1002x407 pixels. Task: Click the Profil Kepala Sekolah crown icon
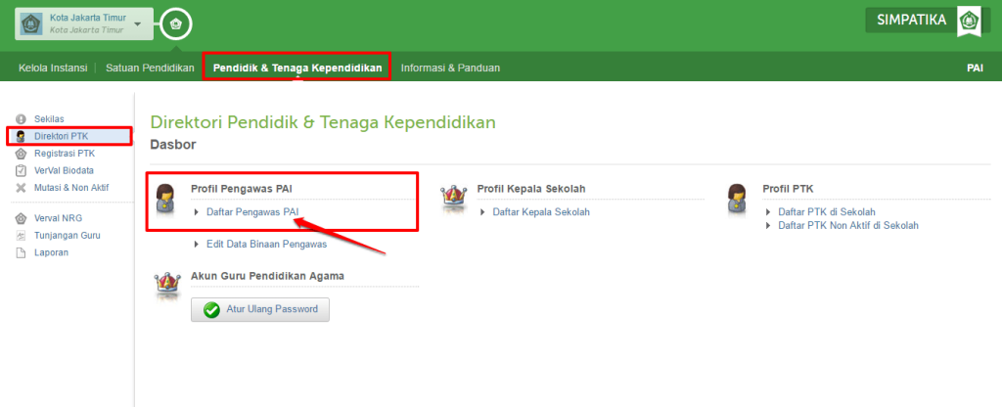pyautogui.click(x=454, y=199)
